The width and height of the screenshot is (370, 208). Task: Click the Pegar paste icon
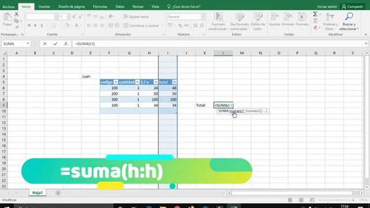click(x=8, y=17)
